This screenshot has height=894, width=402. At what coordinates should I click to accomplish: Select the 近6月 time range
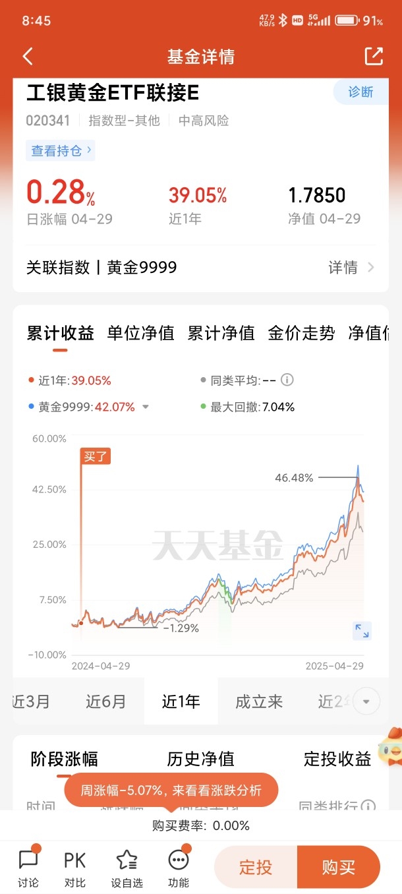click(x=105, y=701)
